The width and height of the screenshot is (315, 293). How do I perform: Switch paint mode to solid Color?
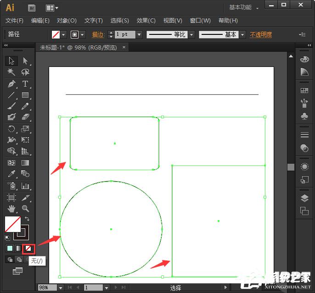tap(10, 248)
